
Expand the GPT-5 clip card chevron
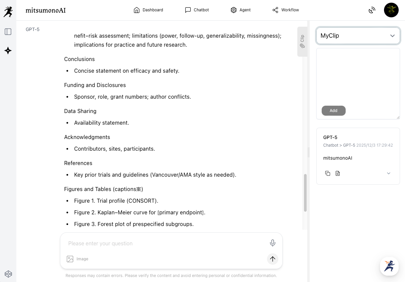click(389, 173)
